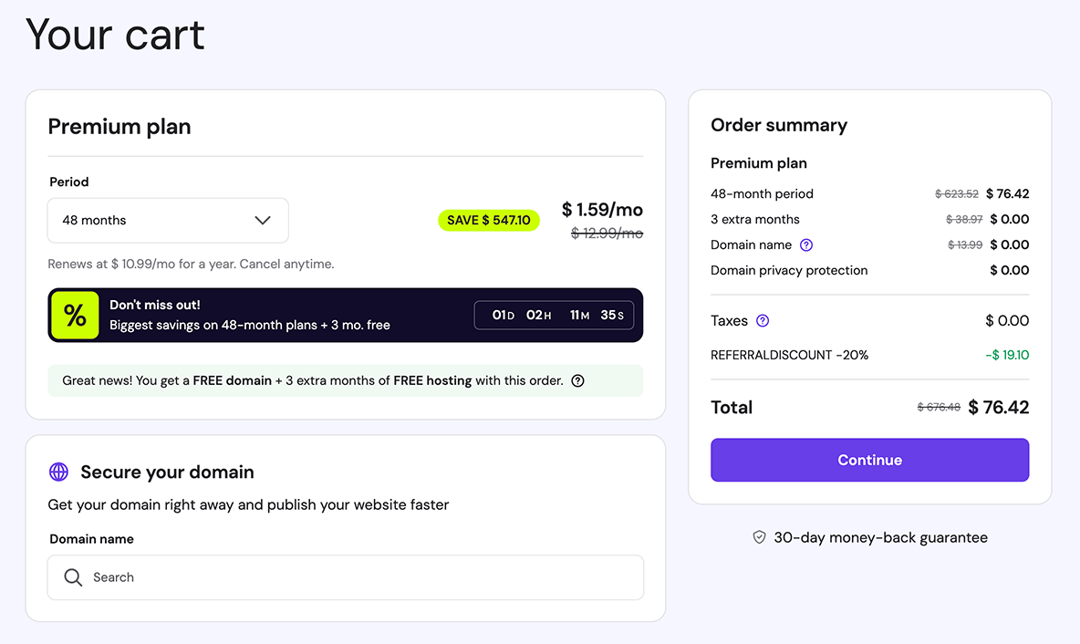Image resolution: width=1080 pixels, height=644 pixels.
Task: Click the shield icon by money-back guarantee
Action: click(x=759, y=537)
